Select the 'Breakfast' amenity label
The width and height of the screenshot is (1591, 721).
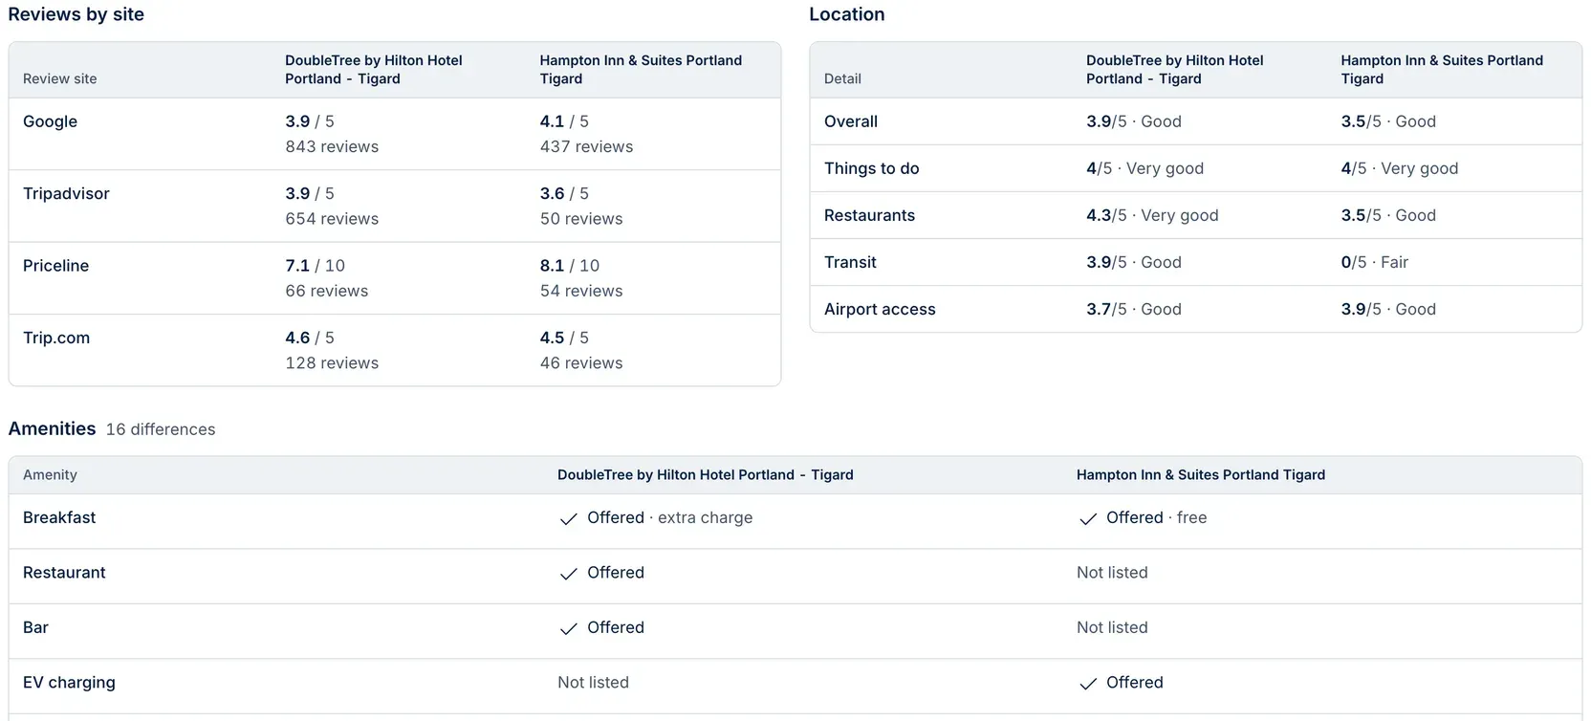point(59,517)
